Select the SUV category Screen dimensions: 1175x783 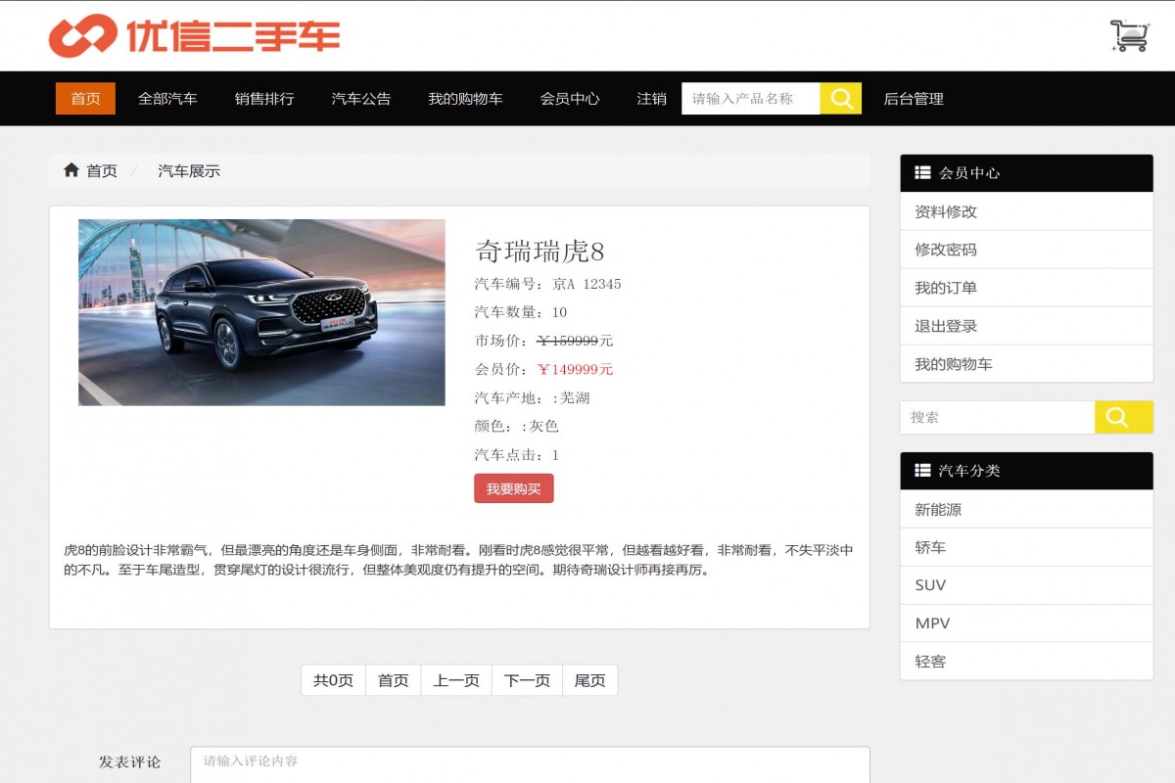(x=929, y=584)
